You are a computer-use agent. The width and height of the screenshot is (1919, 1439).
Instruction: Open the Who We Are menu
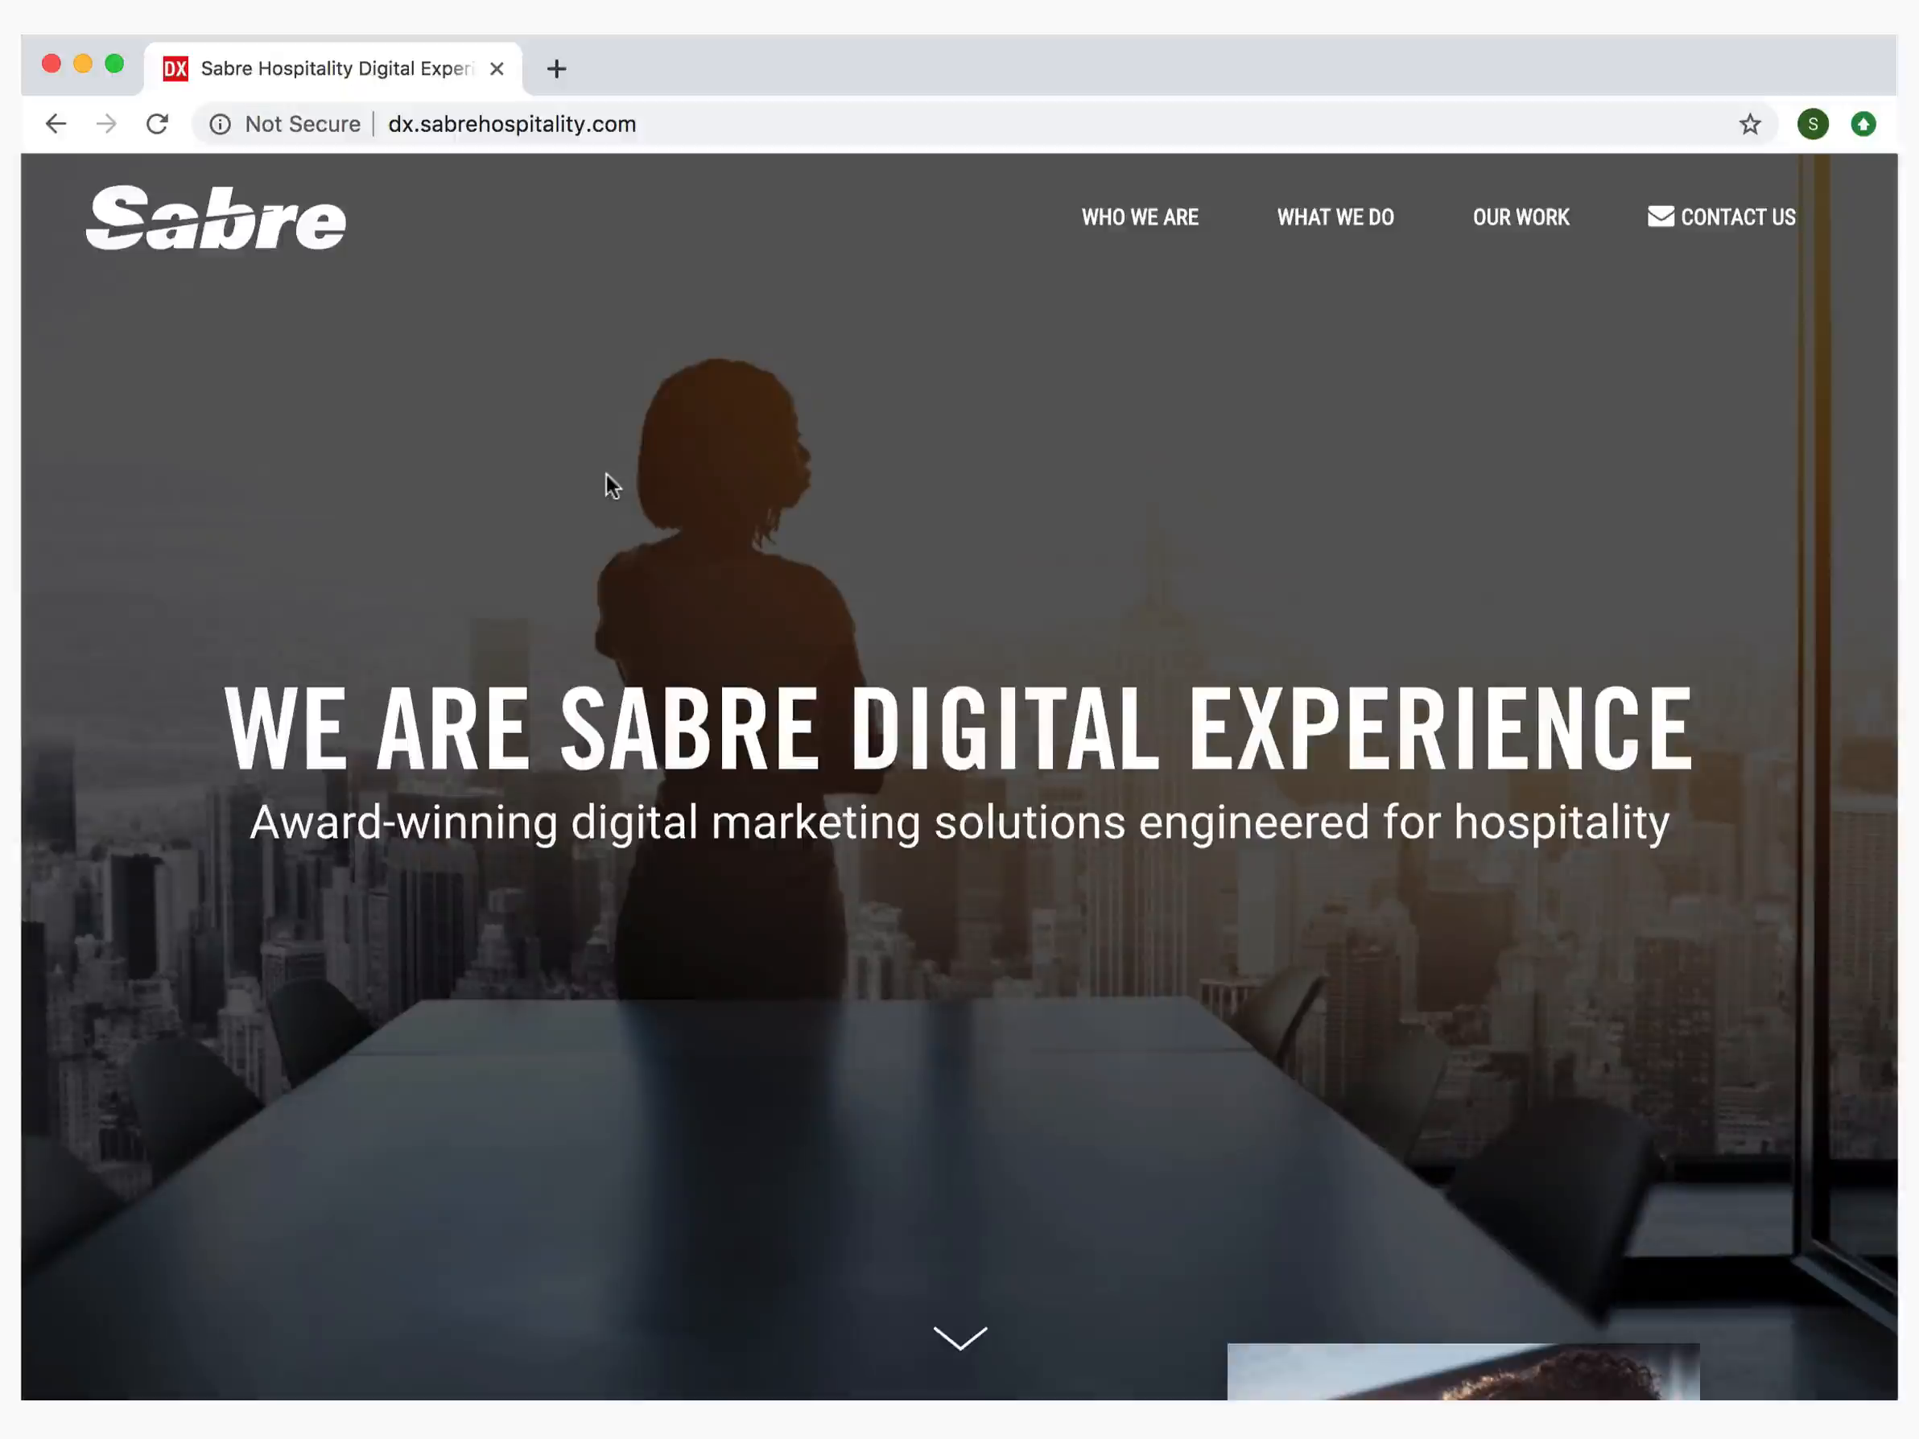click(1139, 216)
